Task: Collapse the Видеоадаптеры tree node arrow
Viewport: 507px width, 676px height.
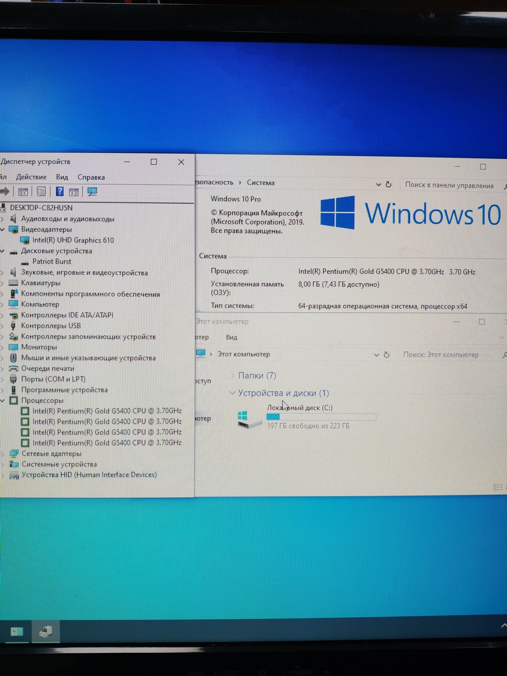Action: pyautogui.click(x=2, y=230)
